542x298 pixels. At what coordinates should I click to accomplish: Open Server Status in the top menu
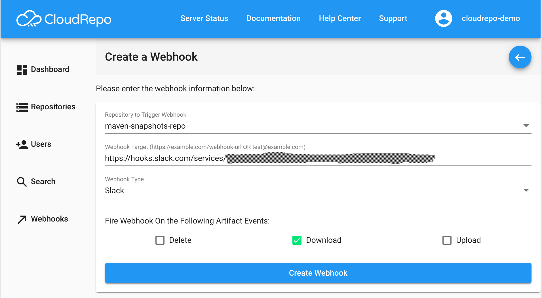click(x=204, y=18)
